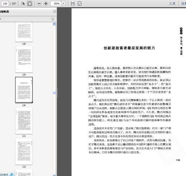Click the page number field showing 130
The width and height of the screenshot is (186, 176).
[5, 3]
